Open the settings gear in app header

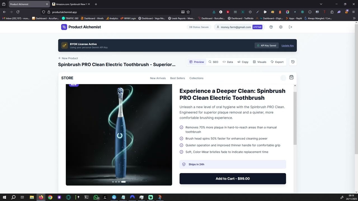point(281,27)
